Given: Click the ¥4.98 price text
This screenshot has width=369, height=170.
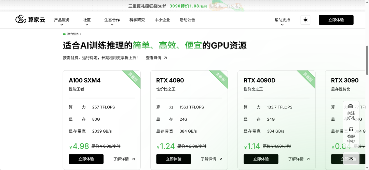Looking at the screenshot, I should 79,146.
